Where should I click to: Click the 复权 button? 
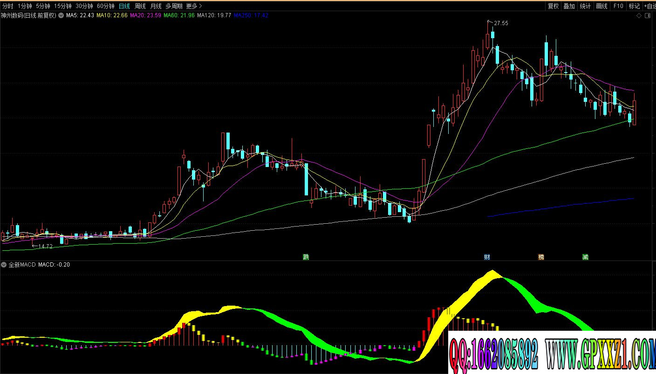(x=553, y=6)
